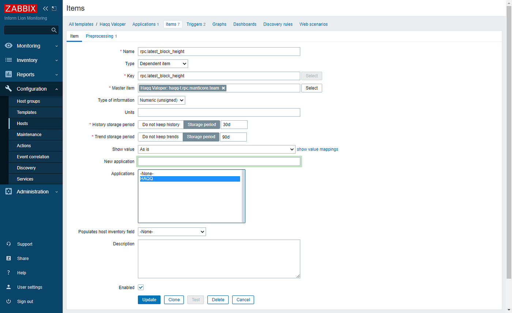Click show value mappings link

tap(317, 149)
